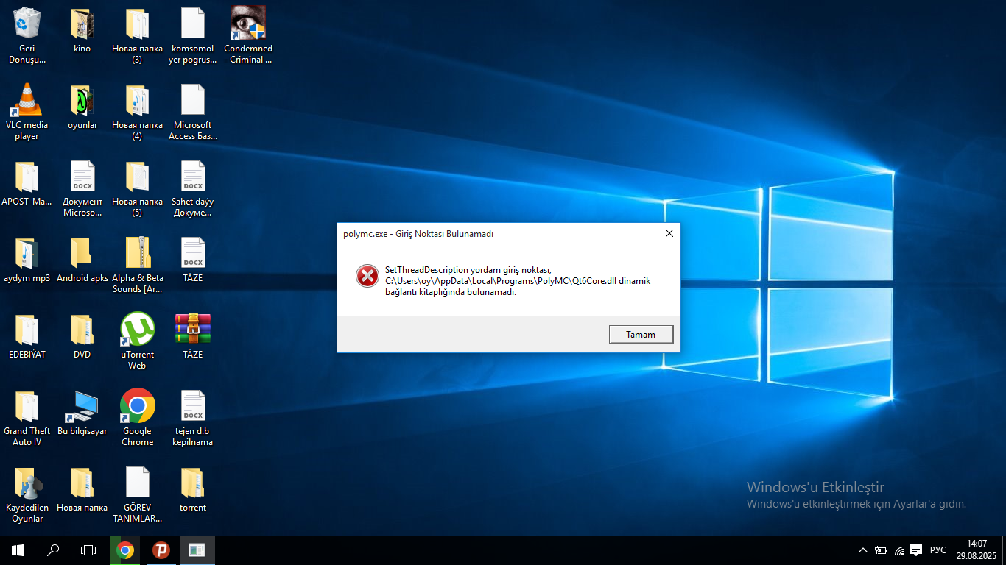Switch to Chrome in the taskbar
The width and height of the screenshot is (1006, 565).
125,550
